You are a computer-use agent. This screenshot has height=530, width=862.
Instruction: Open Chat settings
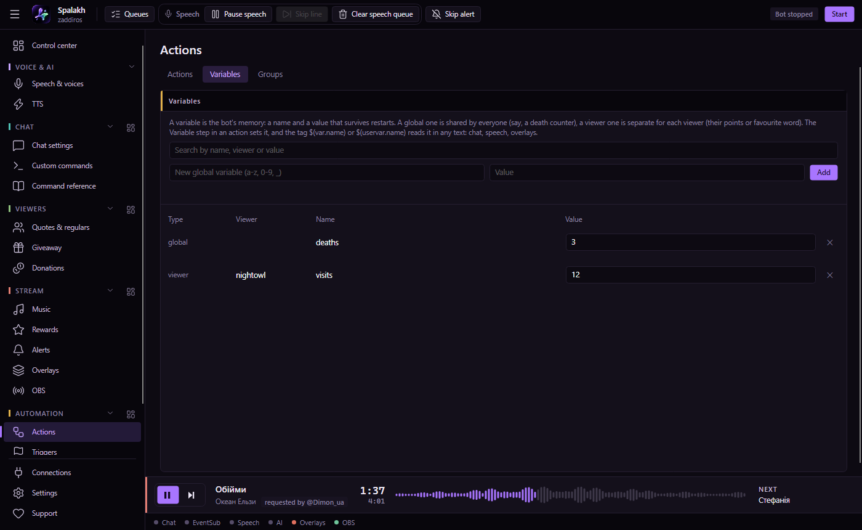(x=72, y=145)
